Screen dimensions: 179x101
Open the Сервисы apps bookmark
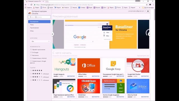pyautogui.click(x=28, y=8)
